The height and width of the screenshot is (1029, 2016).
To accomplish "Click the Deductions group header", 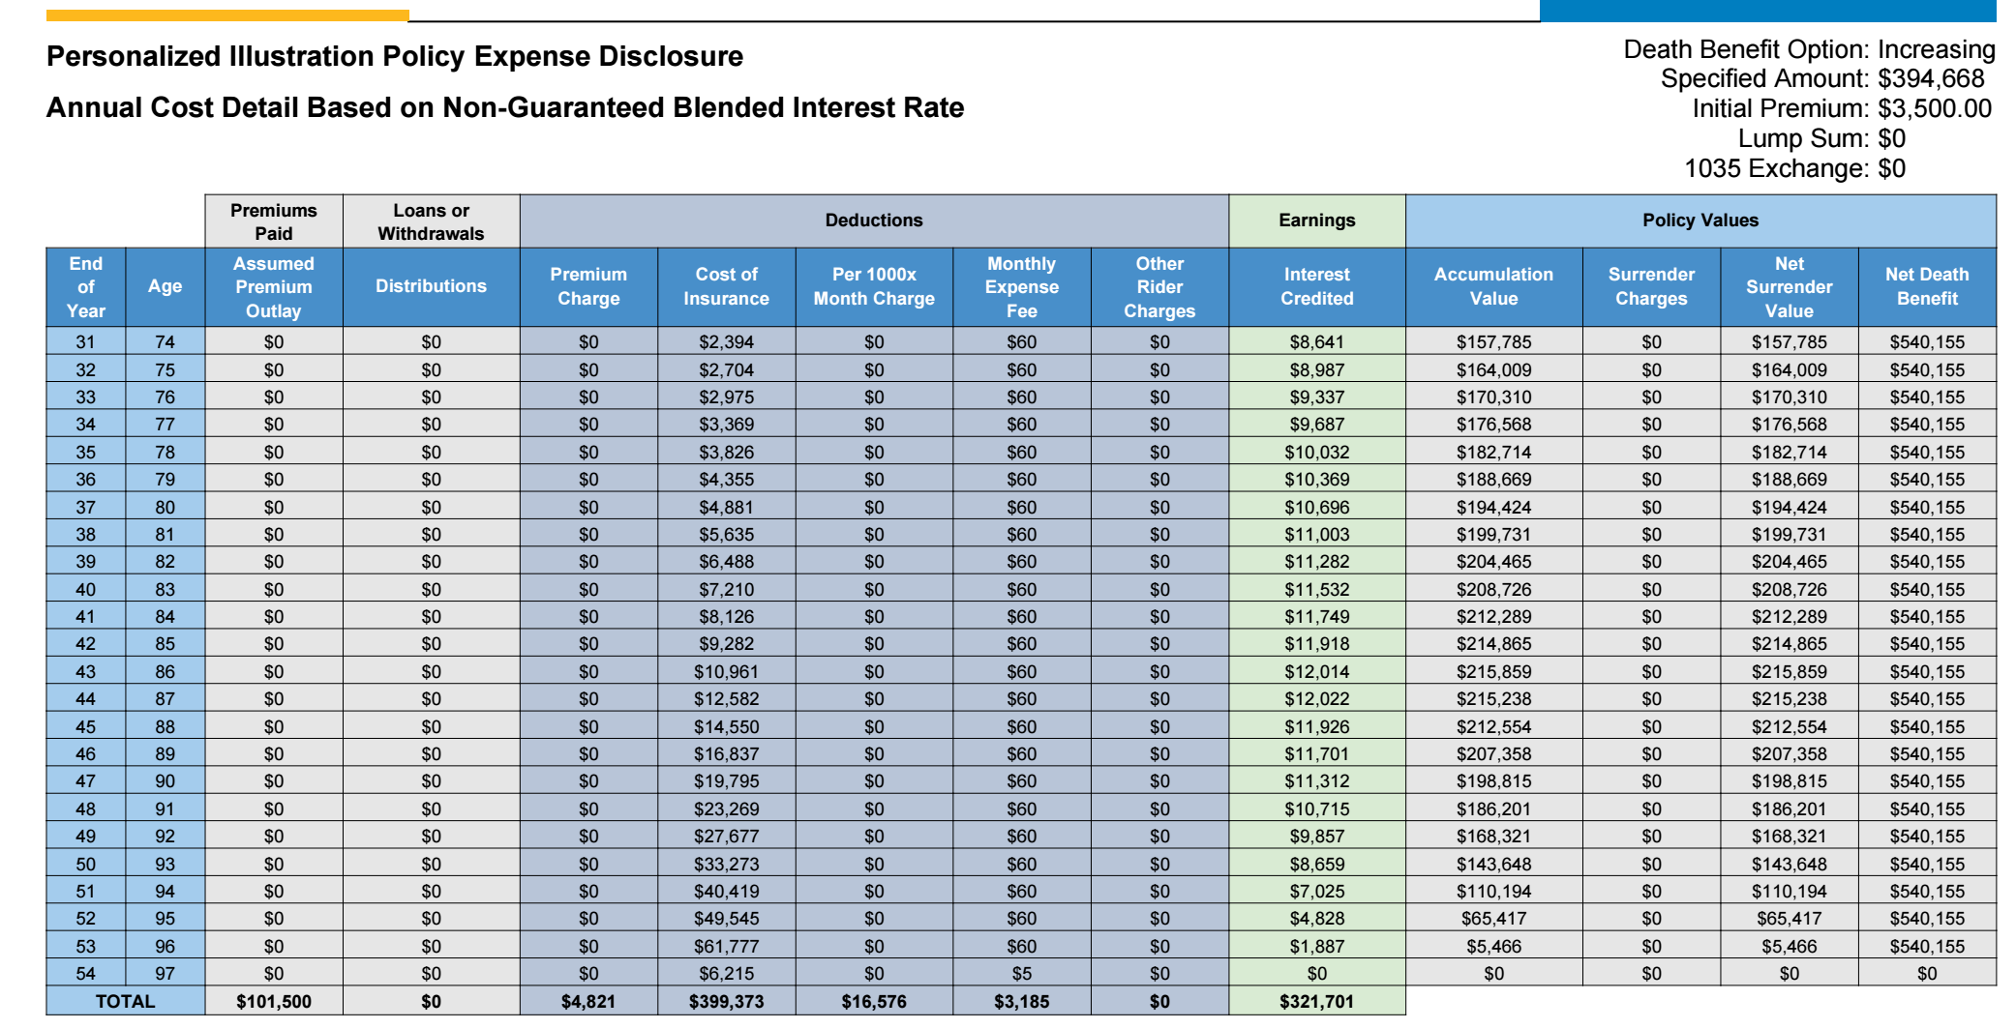I will (873, 220).
